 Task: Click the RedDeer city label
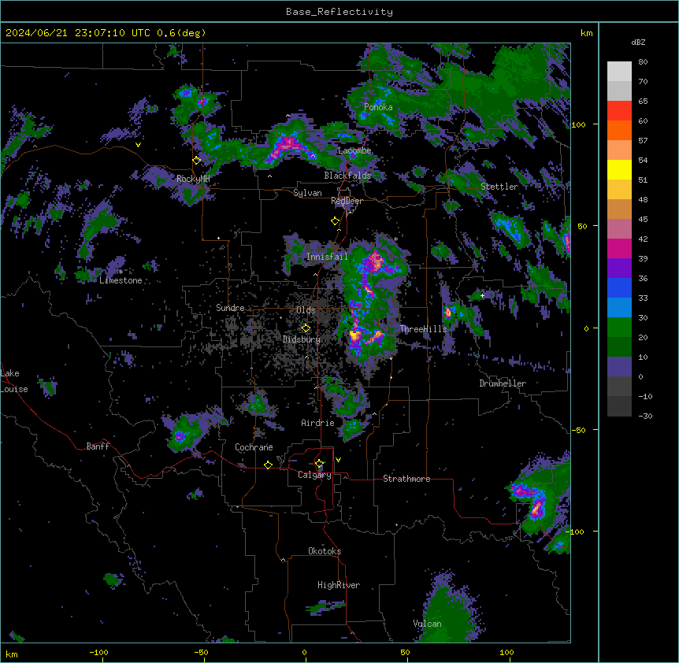[x=347, y=201]
